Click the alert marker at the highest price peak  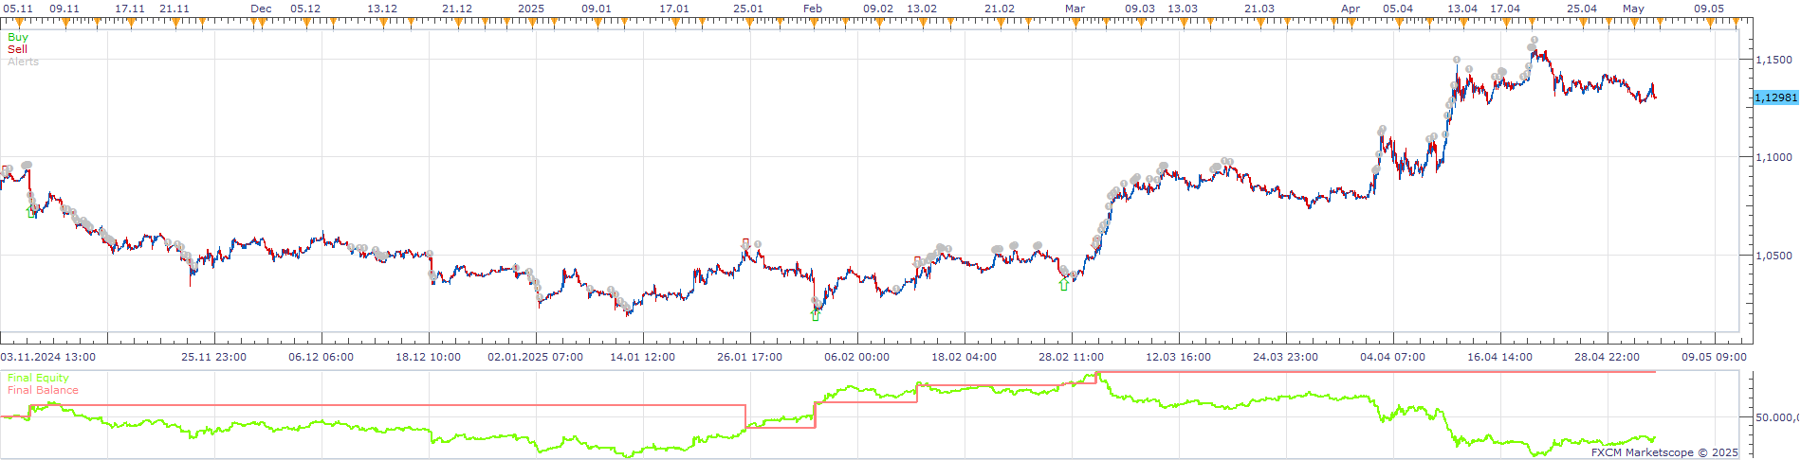[1535, 40]
